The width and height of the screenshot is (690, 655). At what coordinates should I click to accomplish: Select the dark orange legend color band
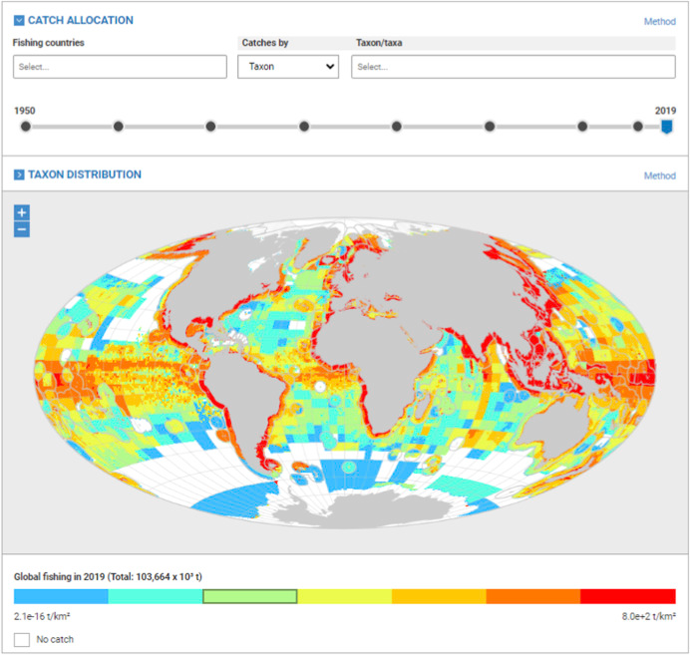pos(533,596)
